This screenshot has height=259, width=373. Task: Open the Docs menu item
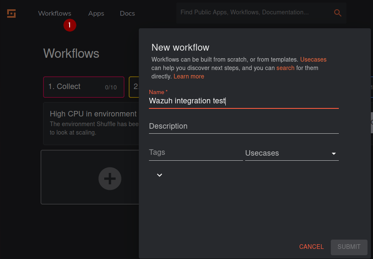click(x=127, y=13)
